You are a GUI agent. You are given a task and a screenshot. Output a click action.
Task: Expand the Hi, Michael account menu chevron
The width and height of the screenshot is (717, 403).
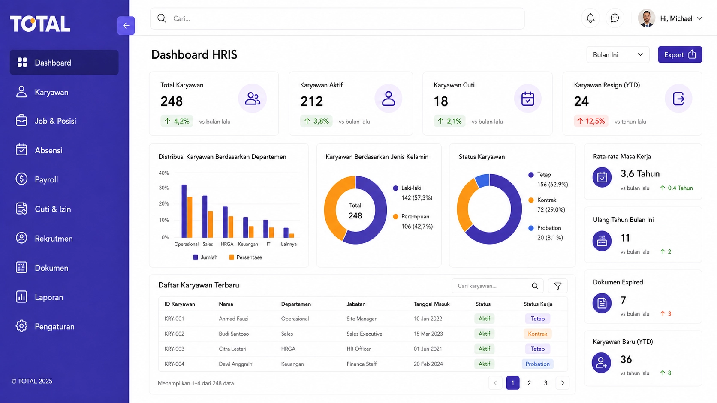click(699, 18)
